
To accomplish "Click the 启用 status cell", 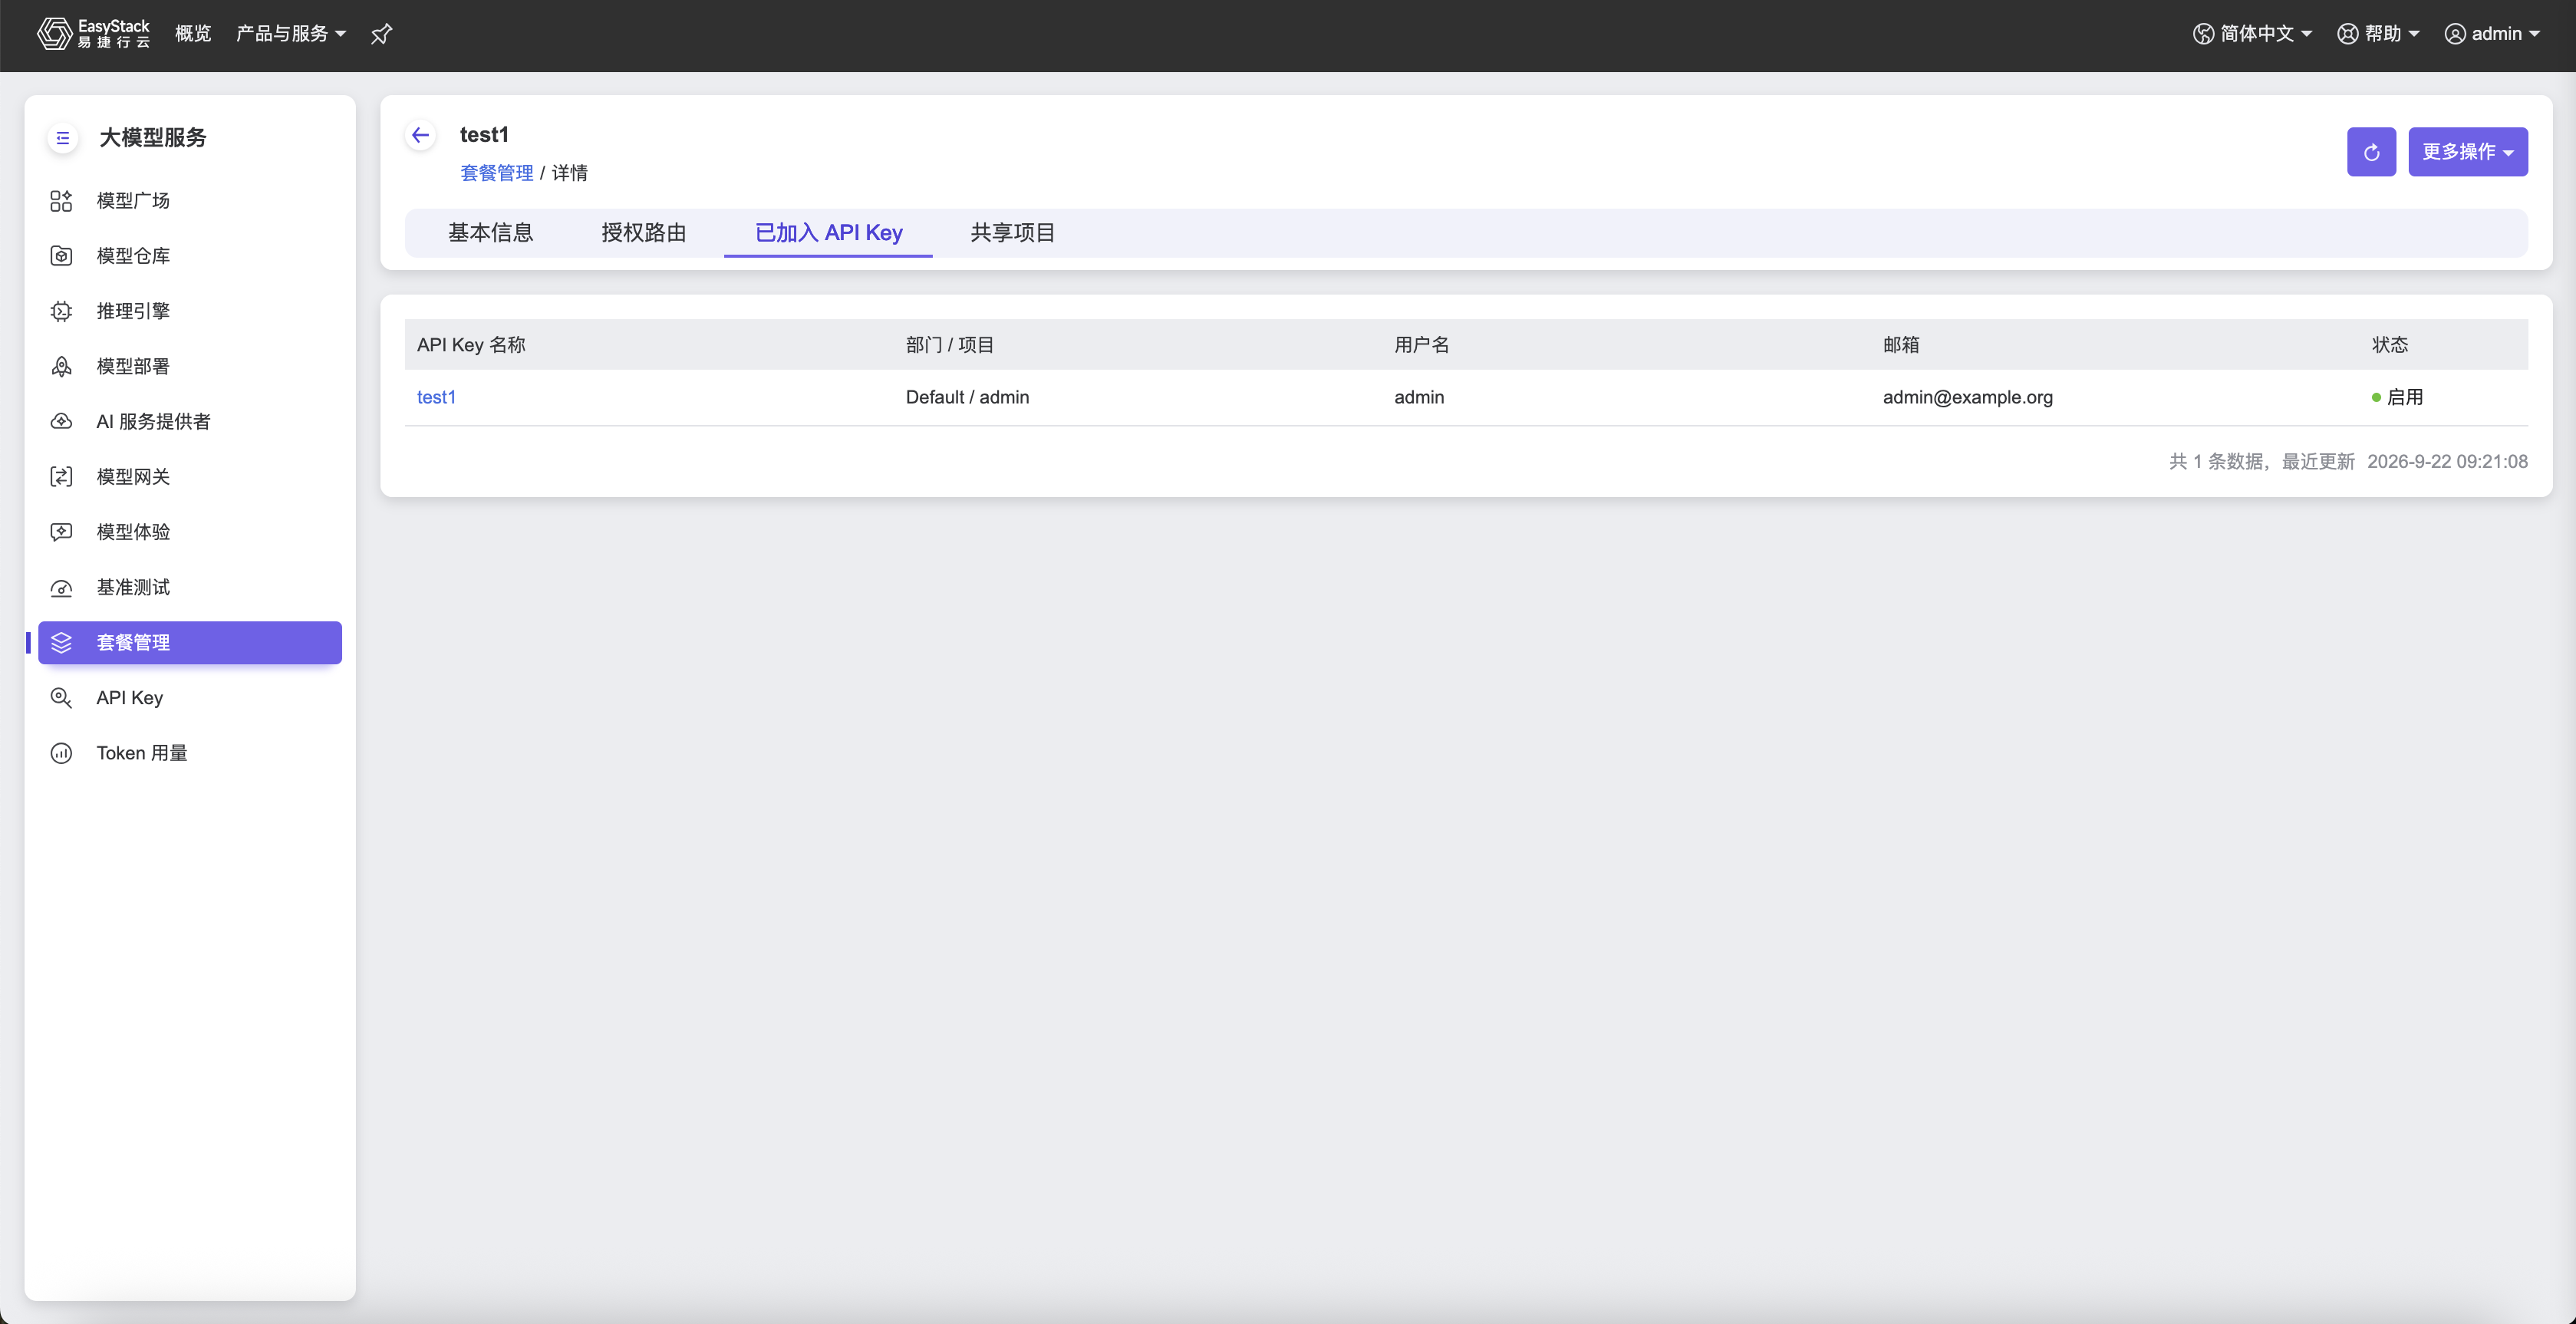I will (2397, 397).
